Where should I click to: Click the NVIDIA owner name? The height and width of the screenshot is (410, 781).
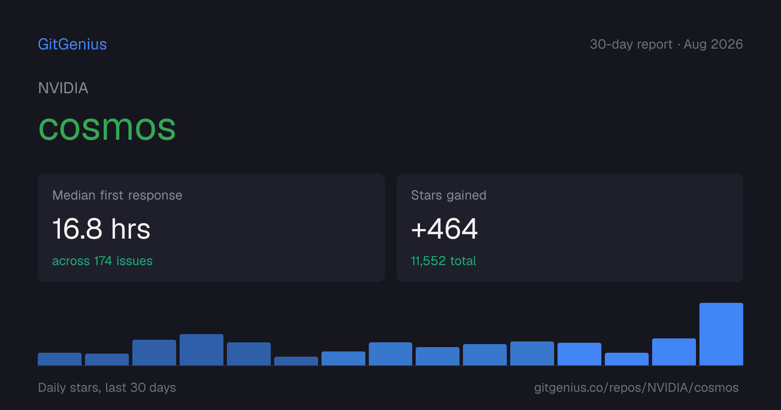63,88
